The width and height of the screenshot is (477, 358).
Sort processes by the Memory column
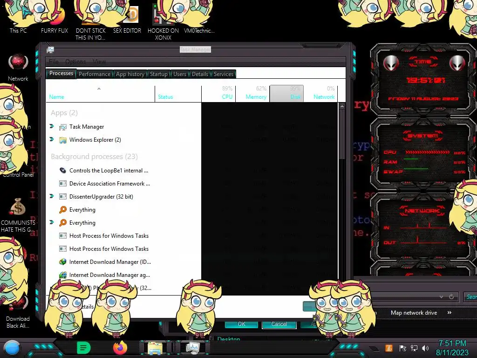coord(252,94)
